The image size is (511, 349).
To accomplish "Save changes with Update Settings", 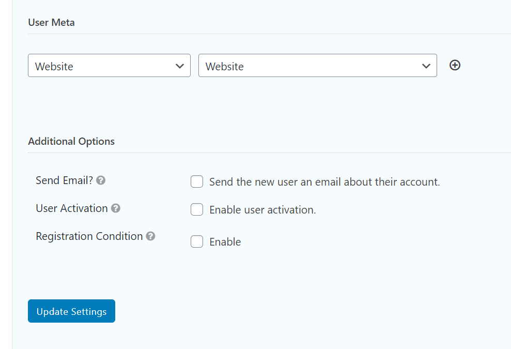I will tap(71, 311).
